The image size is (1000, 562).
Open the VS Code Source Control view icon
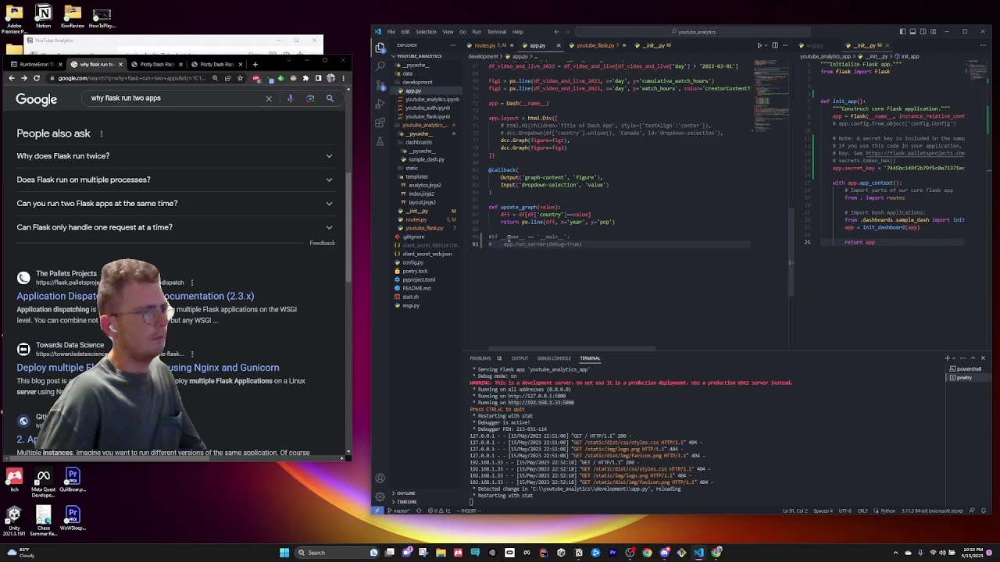[380, 85]
